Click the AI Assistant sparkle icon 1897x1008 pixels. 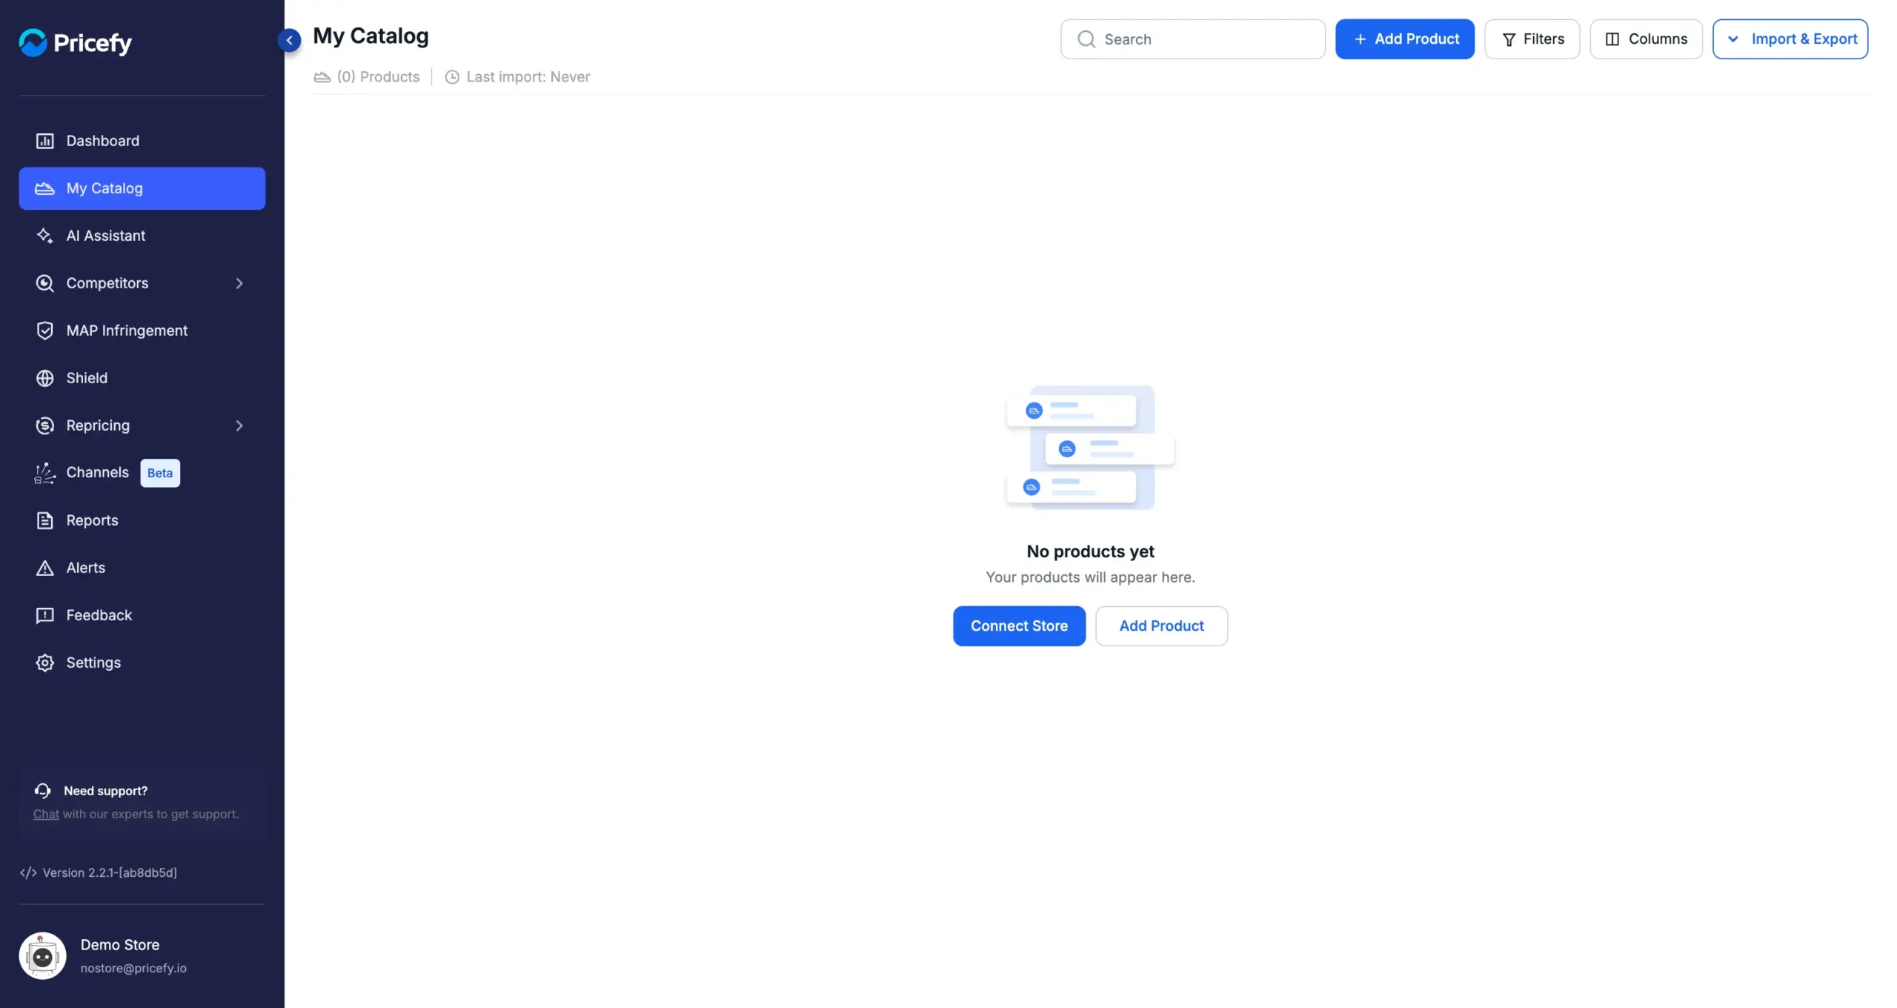point(44,236)
